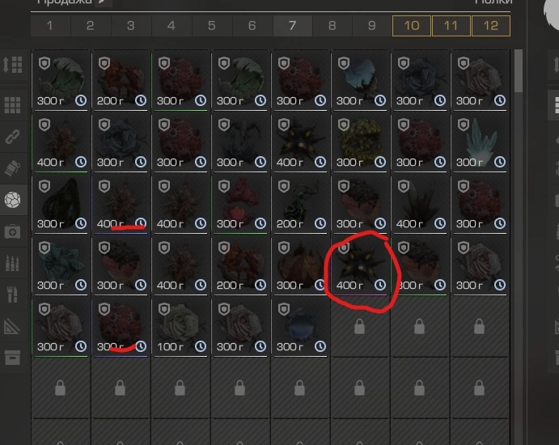Select the chain link filter icon
The width and height of the screenshot is (559, 445).
tap(12, 137)
